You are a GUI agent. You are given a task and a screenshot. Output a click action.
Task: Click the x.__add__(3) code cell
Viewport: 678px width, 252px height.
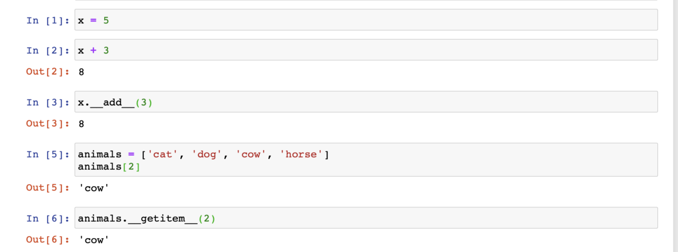366,102
